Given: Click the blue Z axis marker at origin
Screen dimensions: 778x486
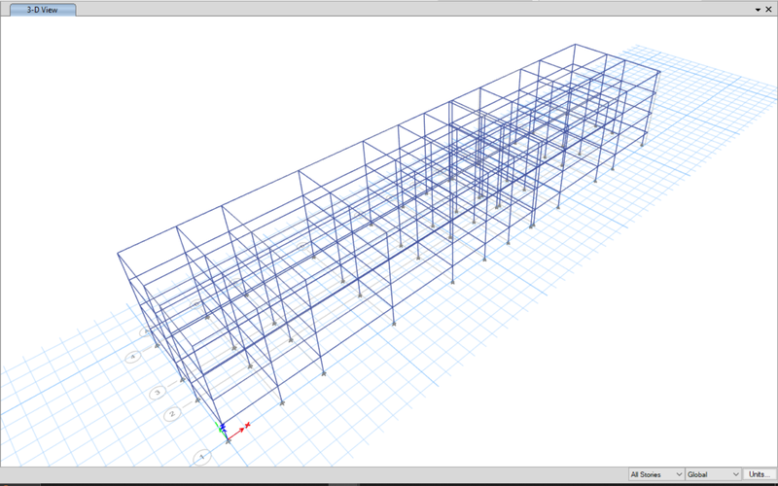Looking at the screenshot, I should 224,427.
